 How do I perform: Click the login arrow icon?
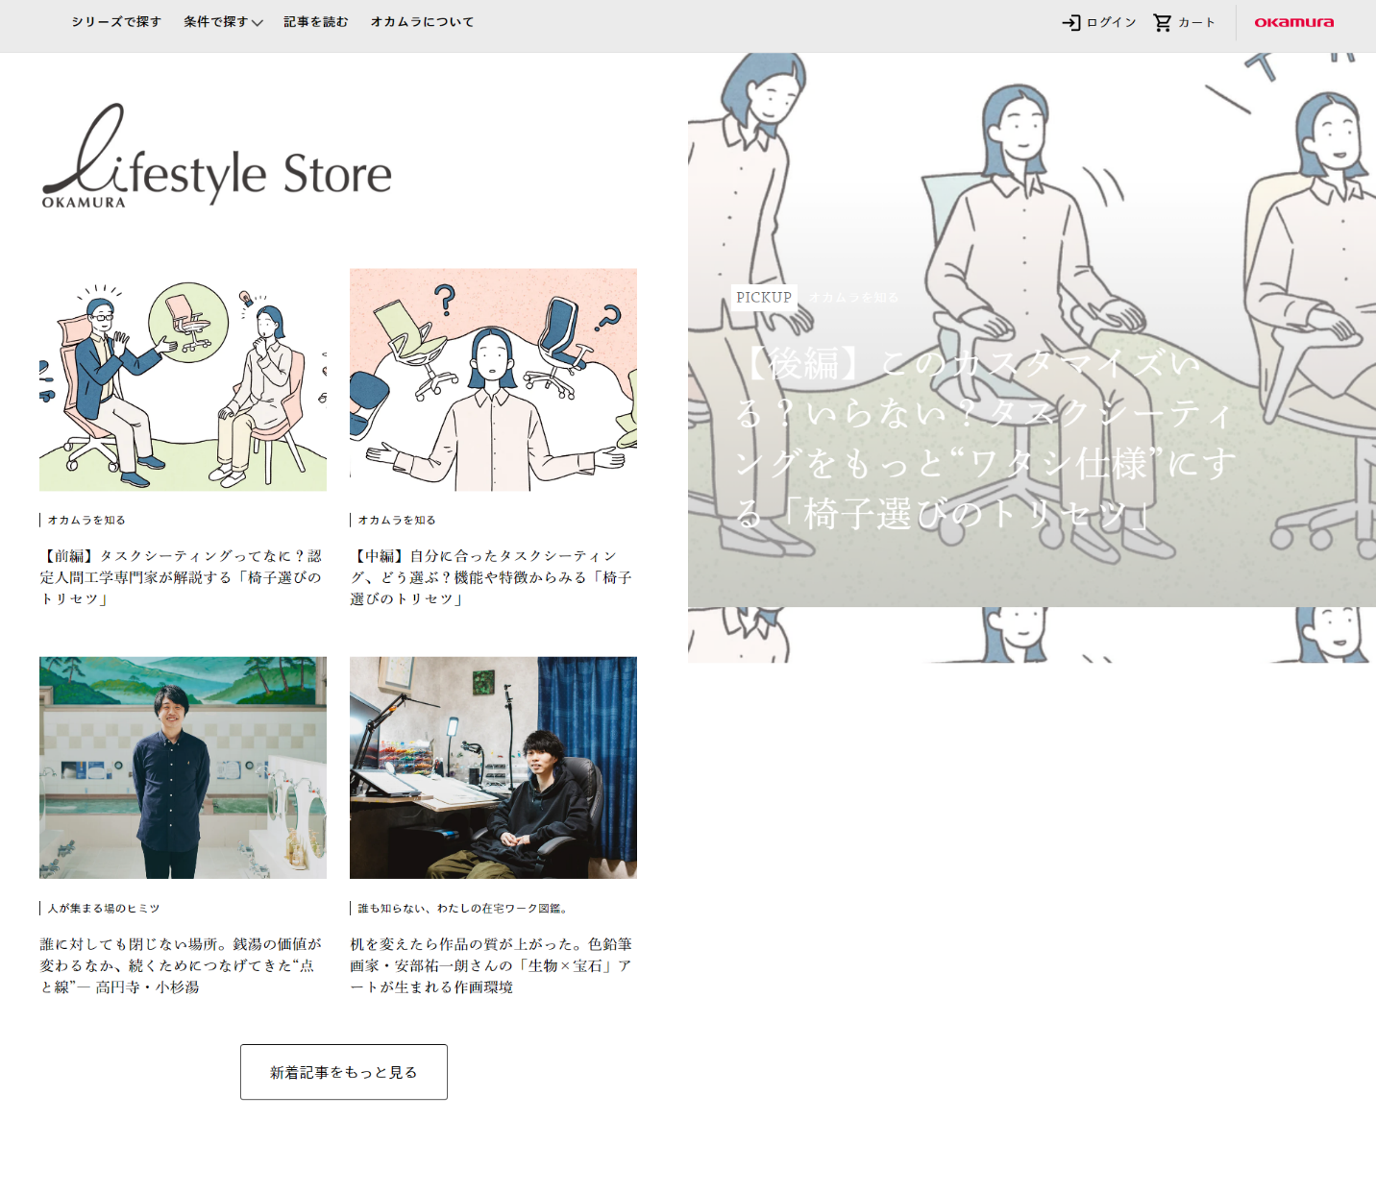click(1070, 22)
